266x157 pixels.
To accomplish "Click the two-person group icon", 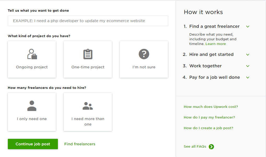I will [88, 106].
